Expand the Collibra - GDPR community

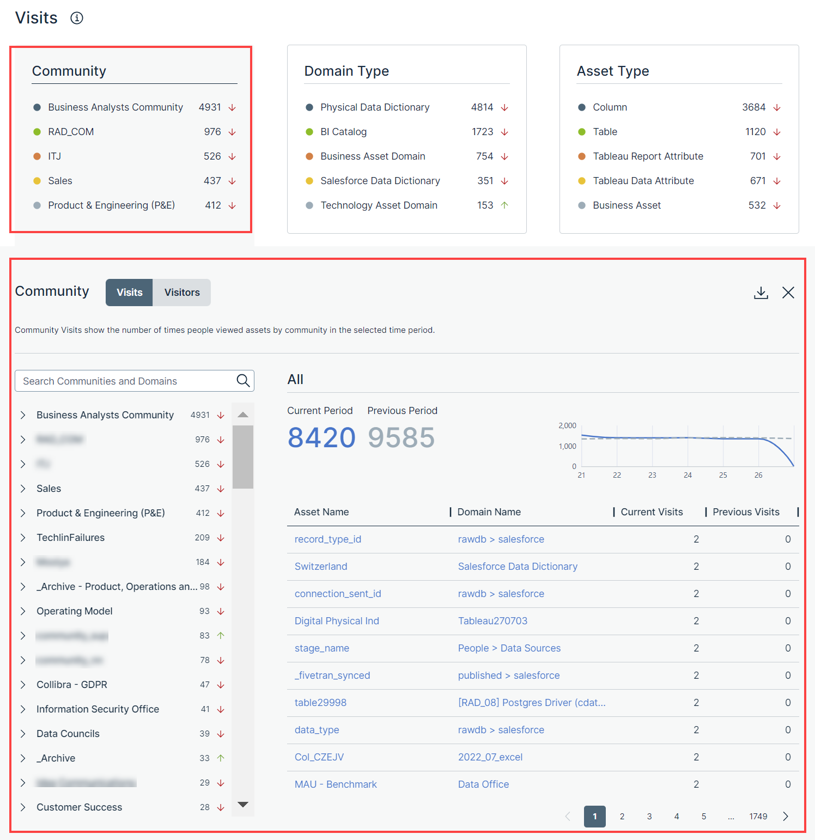click(x=23, y=685)
